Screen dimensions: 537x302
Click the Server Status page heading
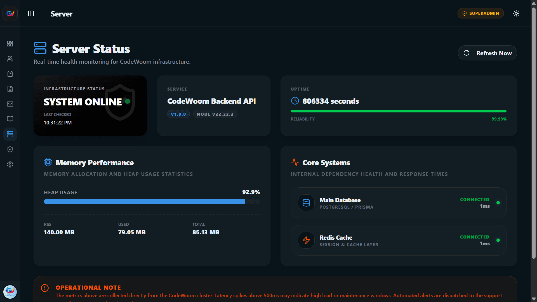[91, 49]
